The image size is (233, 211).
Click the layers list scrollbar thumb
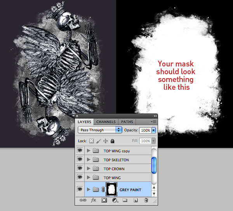(154, 166)
